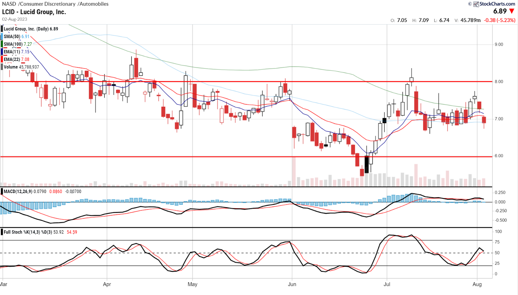Click the "Volume 45,788,937" legend entry

[x=21, y=67]
